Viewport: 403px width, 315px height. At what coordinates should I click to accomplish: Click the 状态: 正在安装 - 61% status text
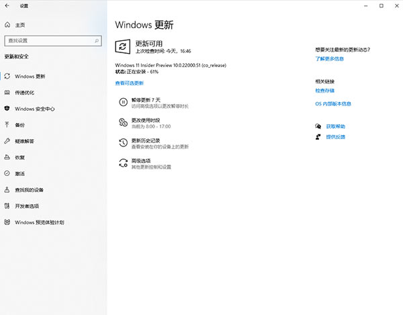(x=137, y=72)
